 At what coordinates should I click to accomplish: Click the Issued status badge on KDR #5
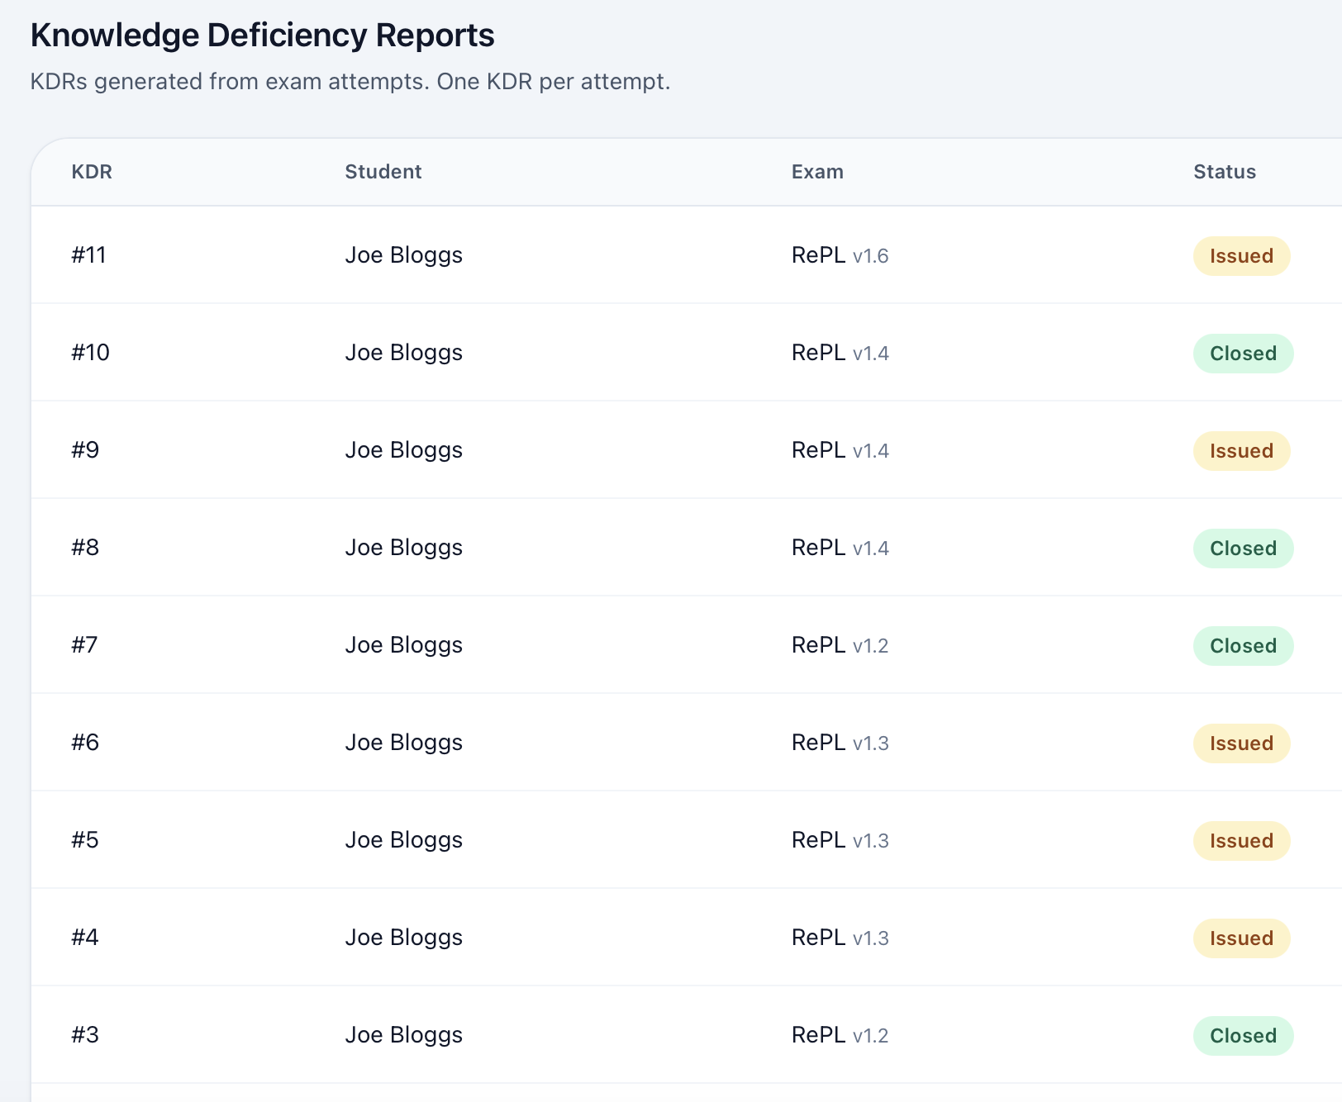[1241, 840]
